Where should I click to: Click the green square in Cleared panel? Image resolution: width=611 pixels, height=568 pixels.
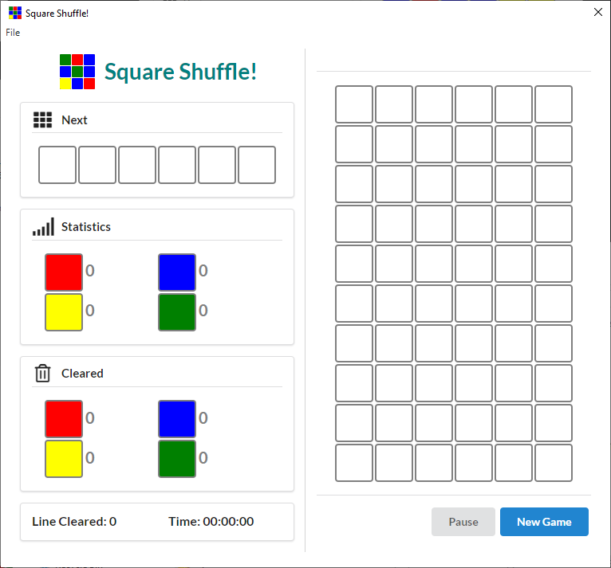point(177,458)
